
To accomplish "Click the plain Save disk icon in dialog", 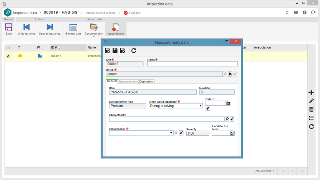I will tap(115, 50).
